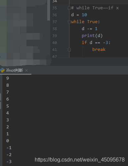
Task: Click line number 40 in the gutter
Action: click(55, 43)
